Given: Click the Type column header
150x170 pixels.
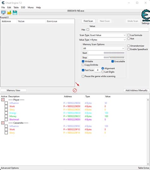Looking at the screenshot, I should 88,96.
